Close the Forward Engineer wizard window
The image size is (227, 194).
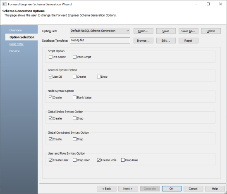pos(220,4)
